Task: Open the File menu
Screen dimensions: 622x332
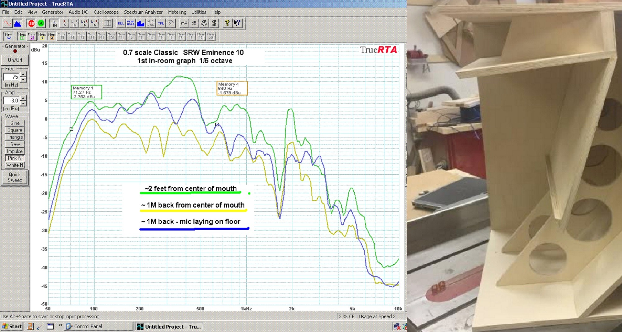Action: click(6, 12)
